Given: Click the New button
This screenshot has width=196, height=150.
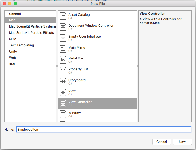Looking at the screenshot, I should [x=182, y=142].
